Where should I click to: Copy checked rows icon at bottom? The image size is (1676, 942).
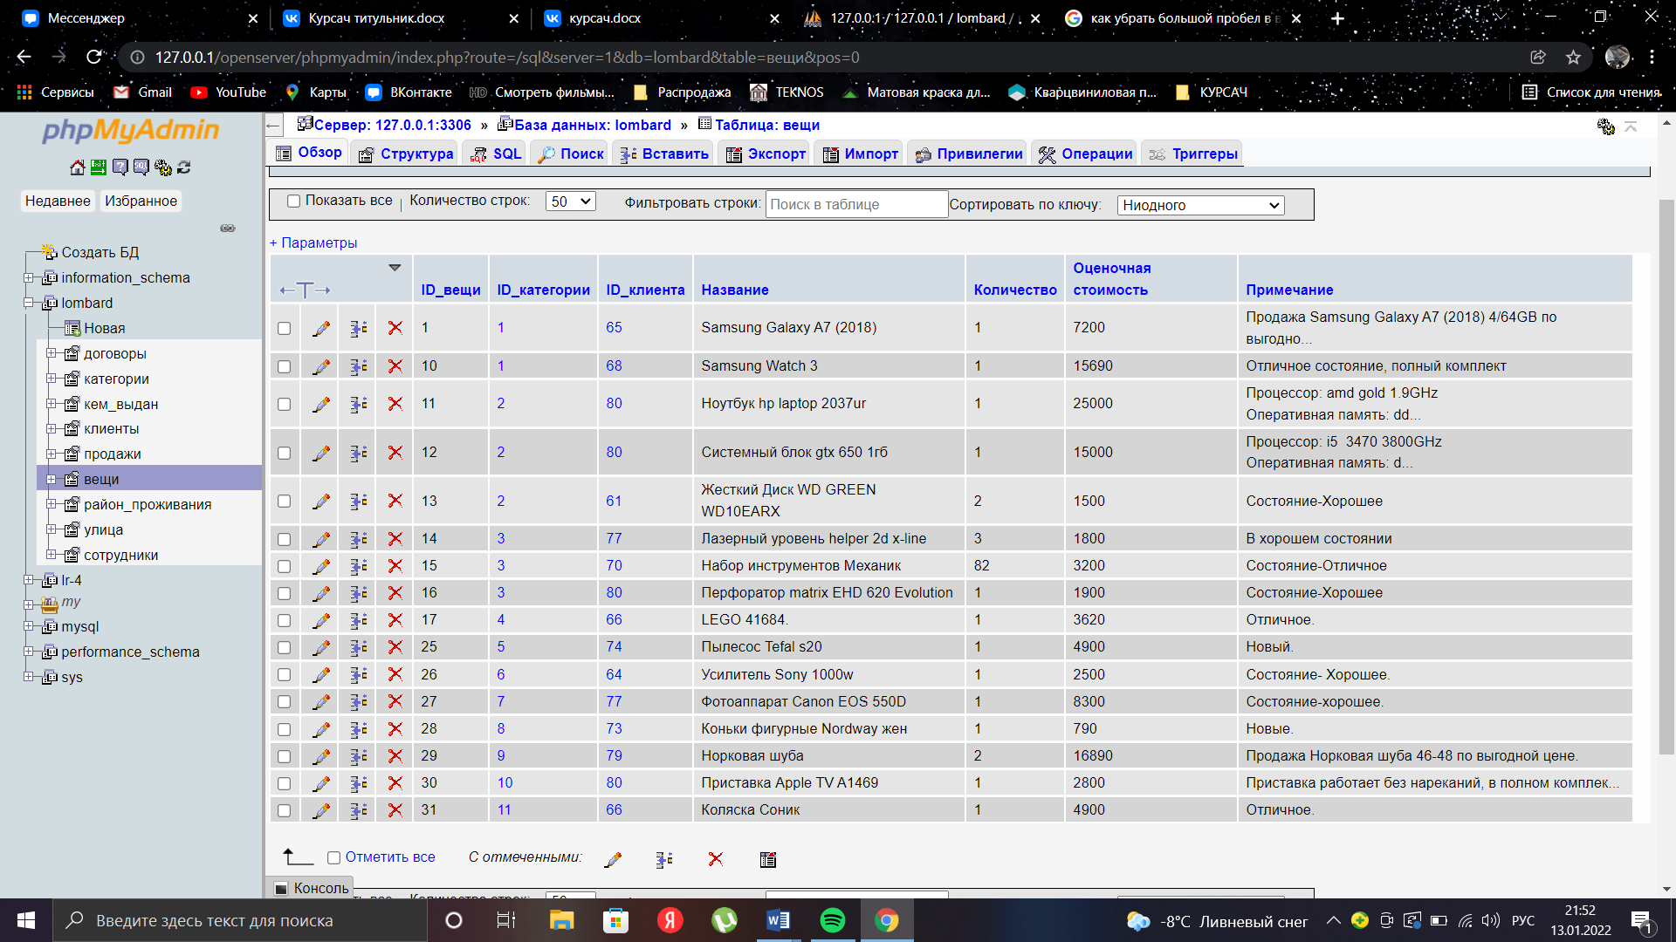pyautogui.click(x=664, y=859)
